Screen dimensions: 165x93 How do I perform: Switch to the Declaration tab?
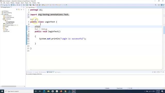click(43, 72)
